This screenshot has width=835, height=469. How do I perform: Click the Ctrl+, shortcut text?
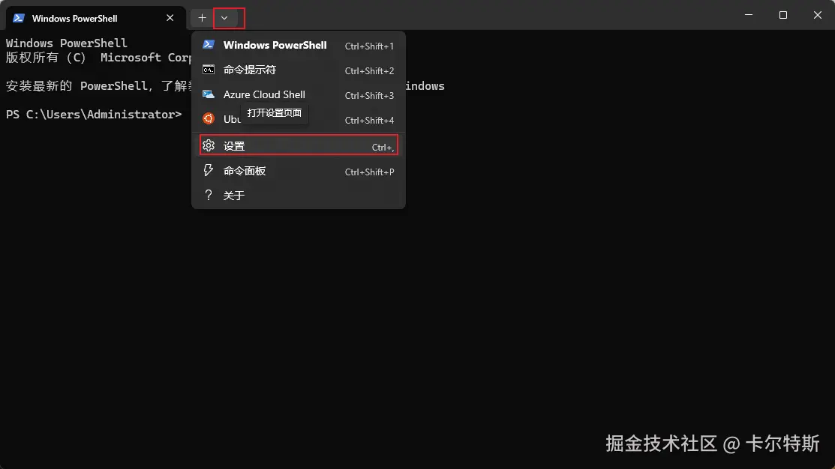(383, 148)
